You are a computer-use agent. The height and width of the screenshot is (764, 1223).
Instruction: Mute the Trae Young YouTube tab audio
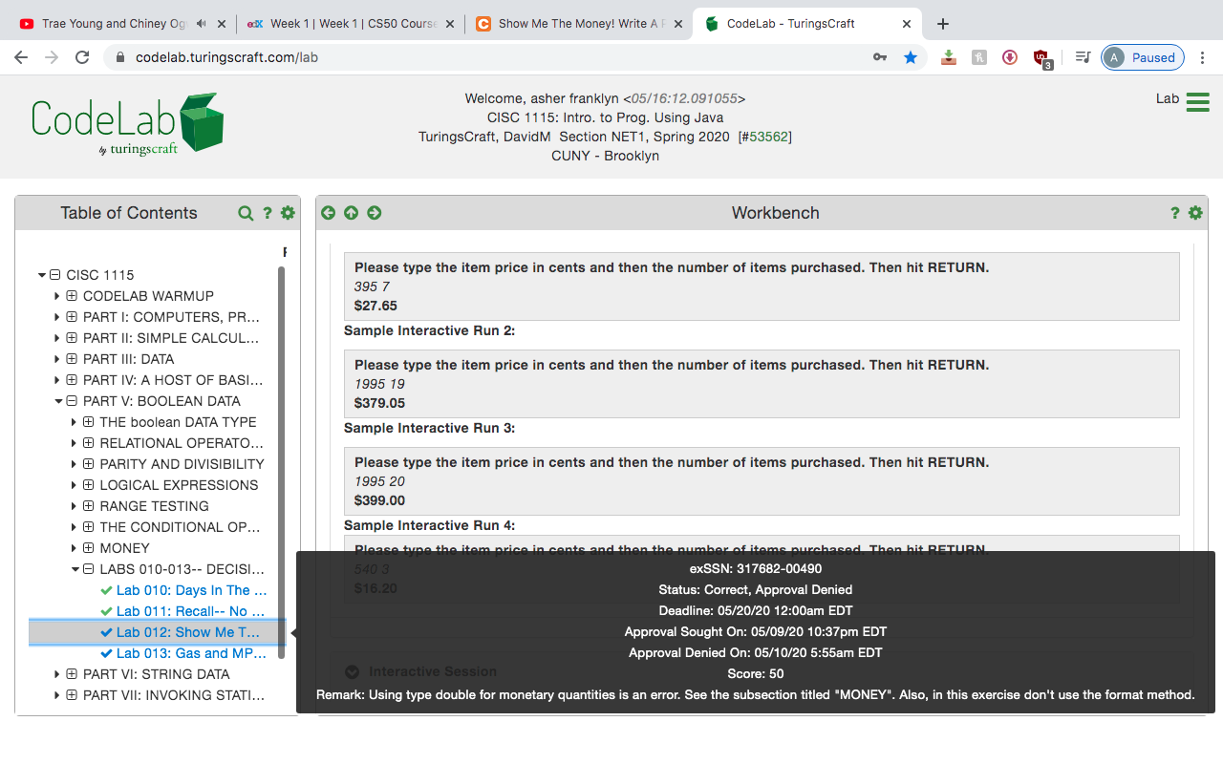pyautogui.click(x=202, y=24)
